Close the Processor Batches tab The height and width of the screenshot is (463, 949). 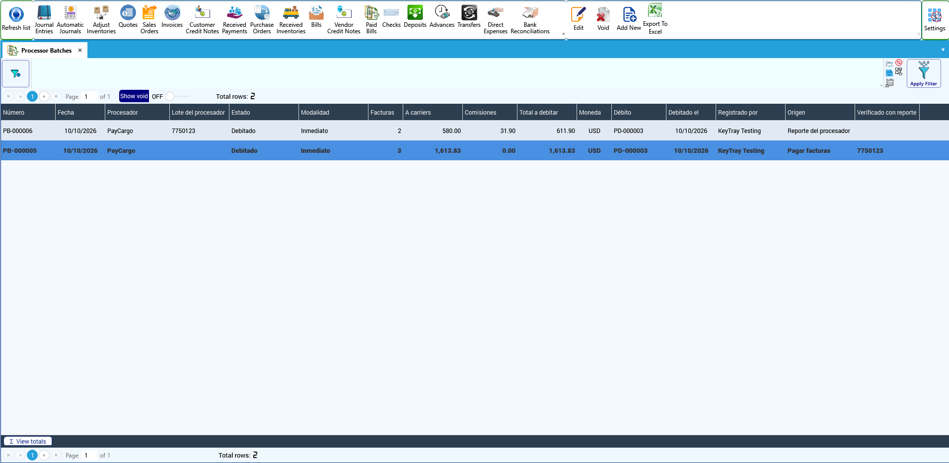click(x=80, y=50)
